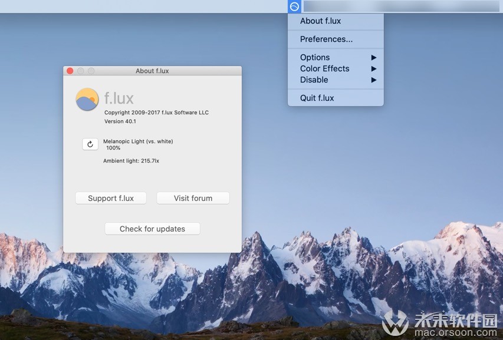503x340 pixels.
Task: Click the Version 40.1 label
Action: click(x=120, y=121)
